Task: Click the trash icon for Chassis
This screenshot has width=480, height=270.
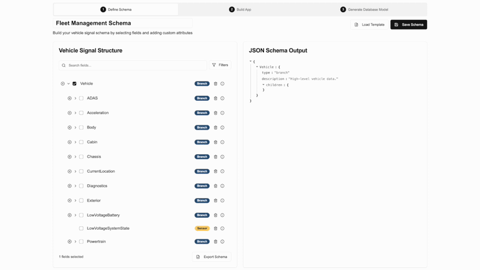Action: click(215, 157)
